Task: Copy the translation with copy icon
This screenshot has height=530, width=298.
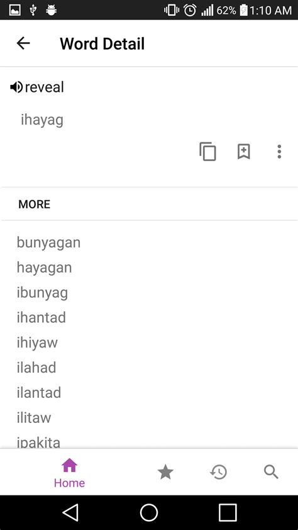Action: pos(207,152)
